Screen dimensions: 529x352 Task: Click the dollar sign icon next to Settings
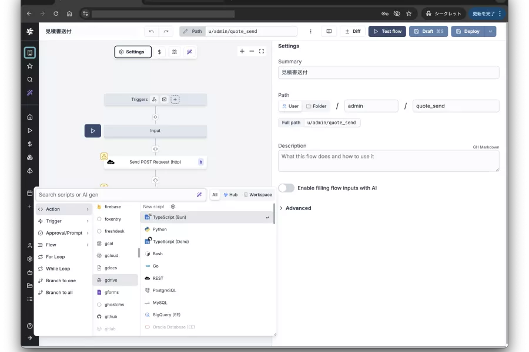pos(159,52)
